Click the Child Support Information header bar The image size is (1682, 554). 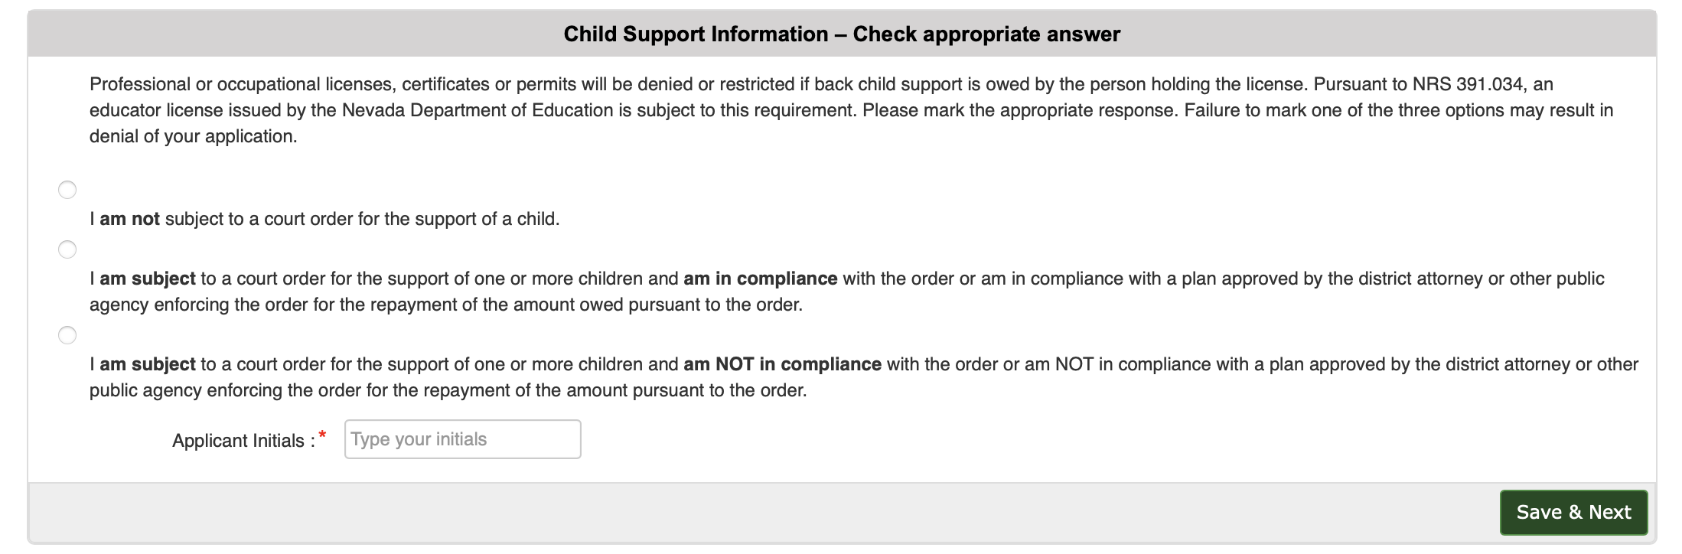[x=841, y=34]
